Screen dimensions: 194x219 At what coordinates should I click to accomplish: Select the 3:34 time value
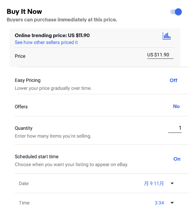[x=159, y=203]
